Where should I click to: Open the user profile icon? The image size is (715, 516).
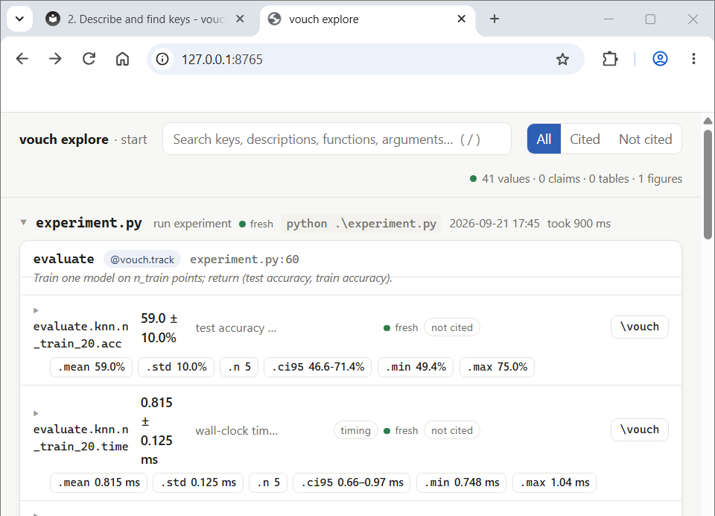click(660, 59)
